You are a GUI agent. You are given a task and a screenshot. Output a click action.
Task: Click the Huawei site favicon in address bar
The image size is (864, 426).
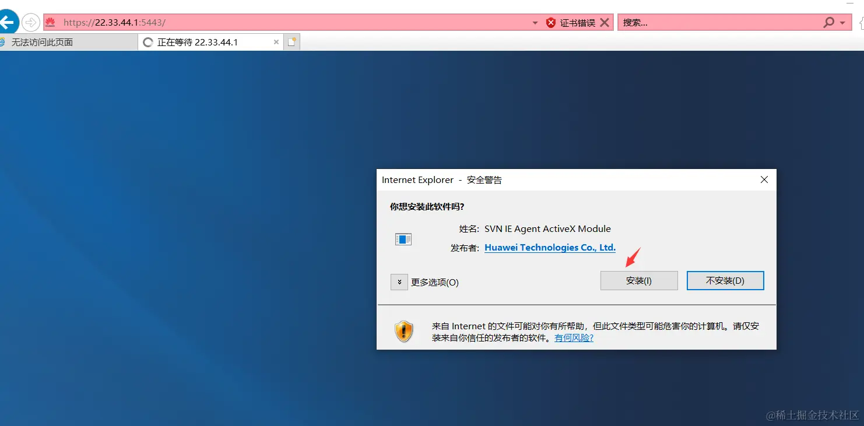point(50,23)
